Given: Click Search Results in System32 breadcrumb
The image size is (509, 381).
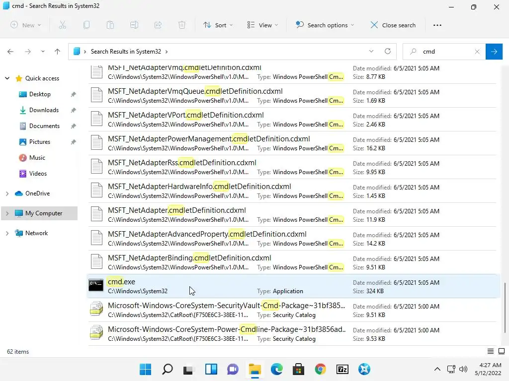Looking at the screenshot, I should coord(126,52).
